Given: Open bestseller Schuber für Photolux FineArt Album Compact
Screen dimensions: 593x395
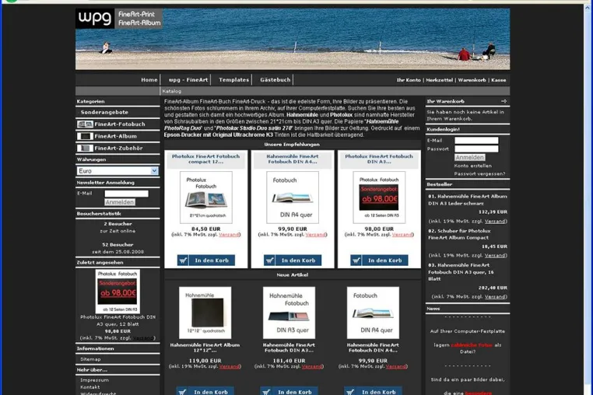Looking at the screenshot, I should [x=459, y=234].
